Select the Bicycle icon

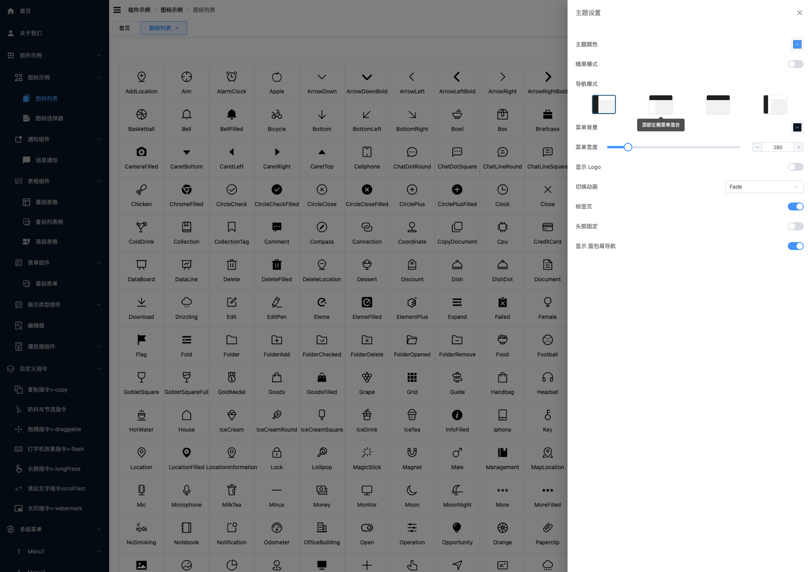(x=276, y=115)
